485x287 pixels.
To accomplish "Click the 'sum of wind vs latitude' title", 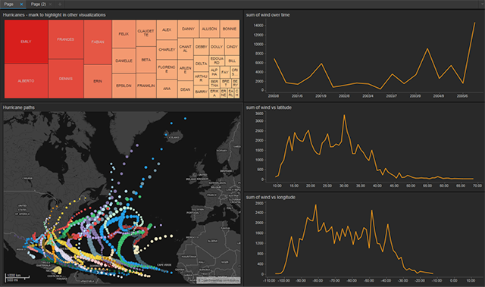I will click(x=269, y=108).
